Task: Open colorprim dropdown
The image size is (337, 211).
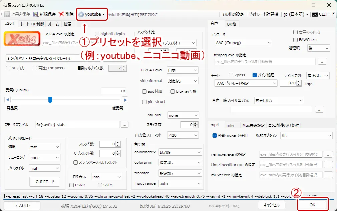Action: 180,163
